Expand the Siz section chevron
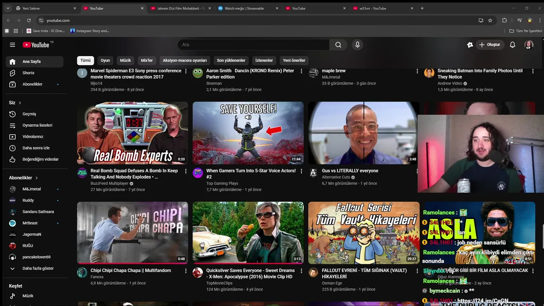The image size is (544, 306). (x=20, y=103)
